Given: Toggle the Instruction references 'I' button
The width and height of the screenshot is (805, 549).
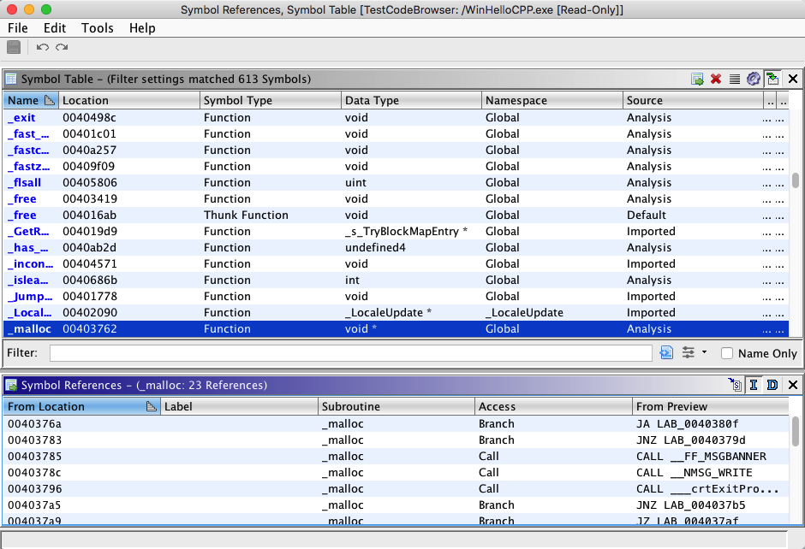Looking at the screenshot, I should pyautogui.click(x=754, y=385).
